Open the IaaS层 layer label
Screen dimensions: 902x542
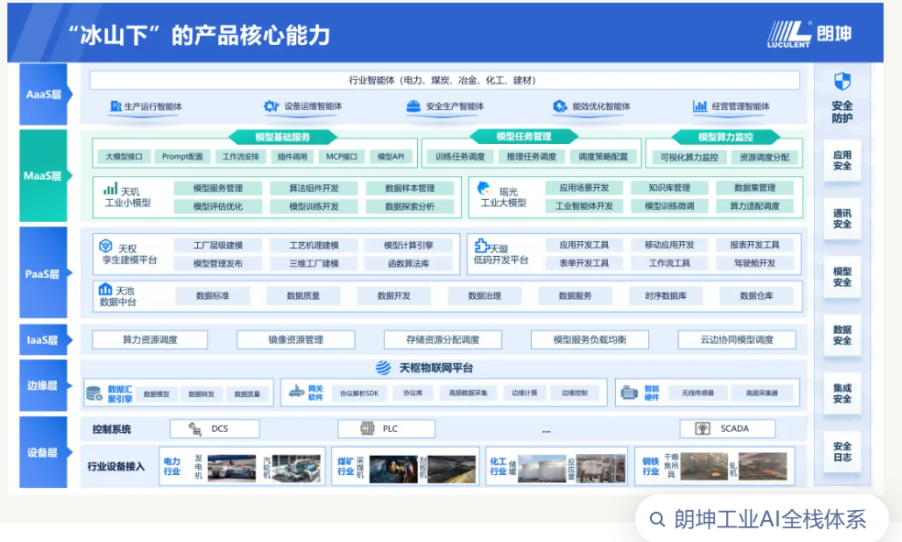tap(45, 340)
